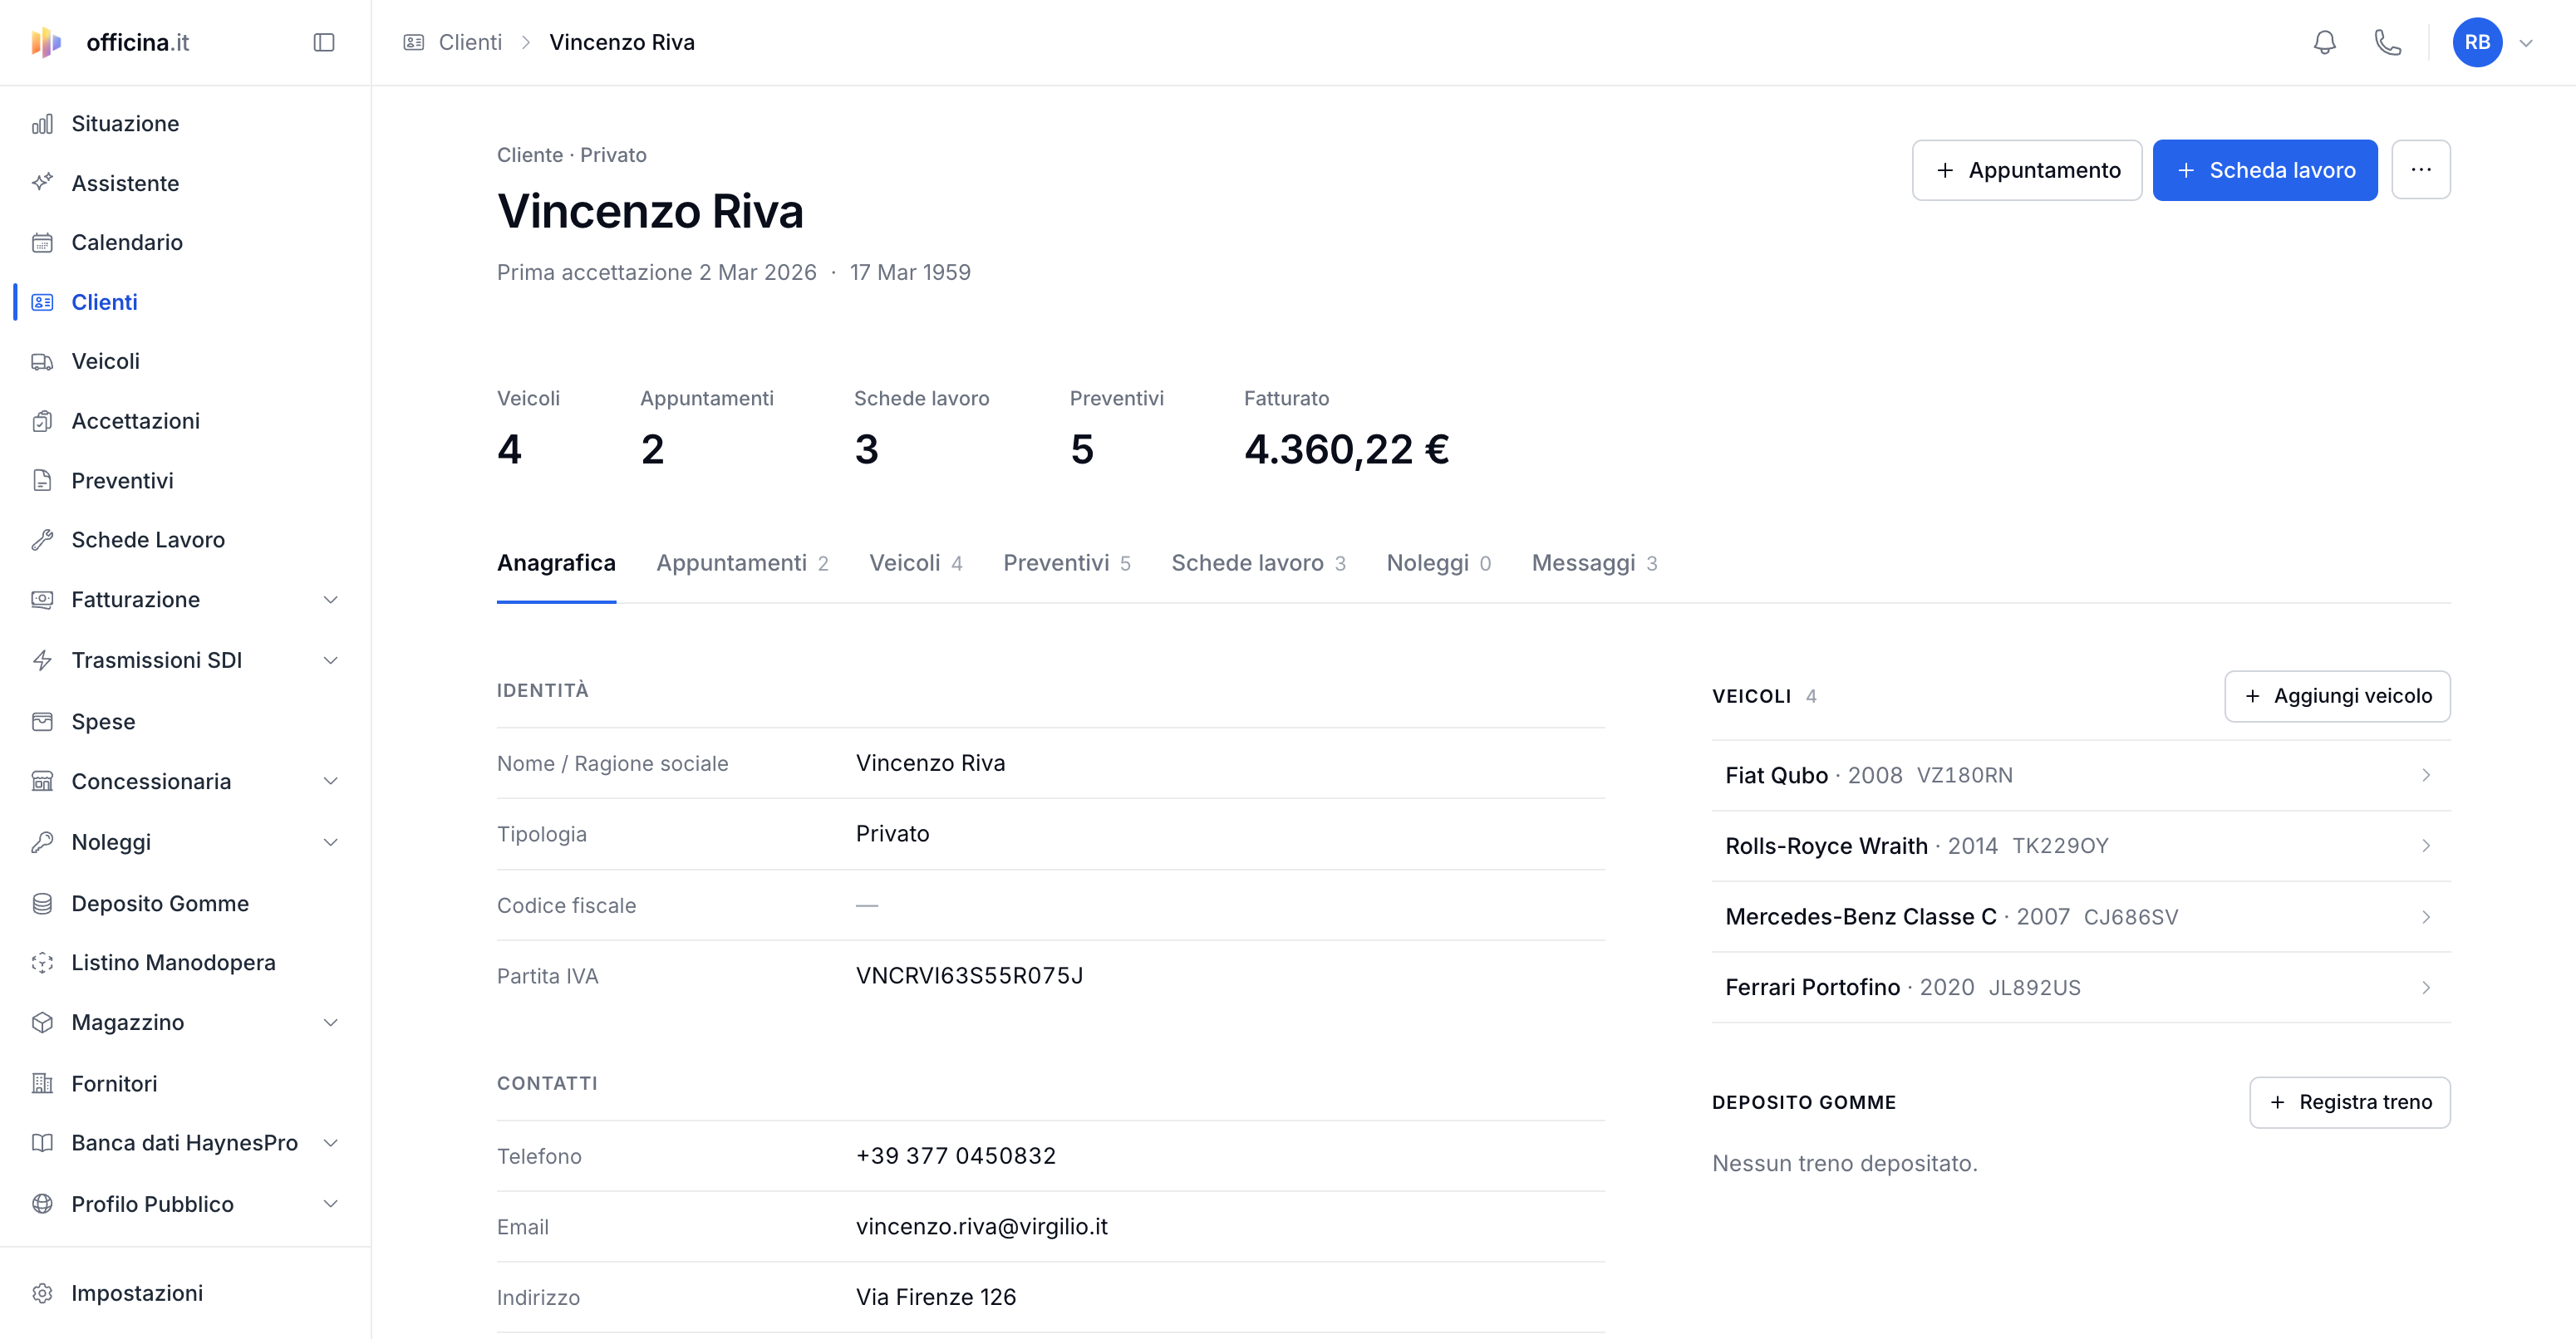Viewport: 2576px width, 1339px height.
Task: Open Impostazioni settings
Action: pyautogui.click(x=185, y=1293)
